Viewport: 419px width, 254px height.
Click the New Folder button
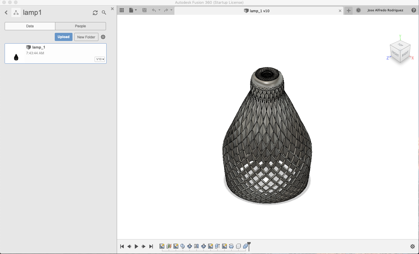(86, 37)
